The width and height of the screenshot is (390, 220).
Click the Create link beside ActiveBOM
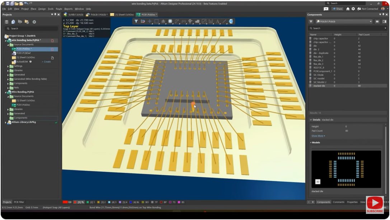tap(46, 62)
